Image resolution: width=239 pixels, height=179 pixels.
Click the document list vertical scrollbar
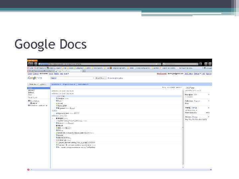(183, 128)
